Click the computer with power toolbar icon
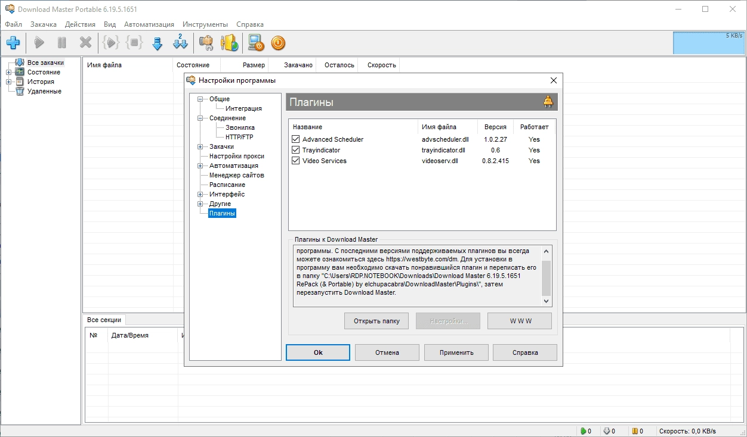Image resolution: width=747 pixels, height=437 pixels. click(x=256, y=43)
